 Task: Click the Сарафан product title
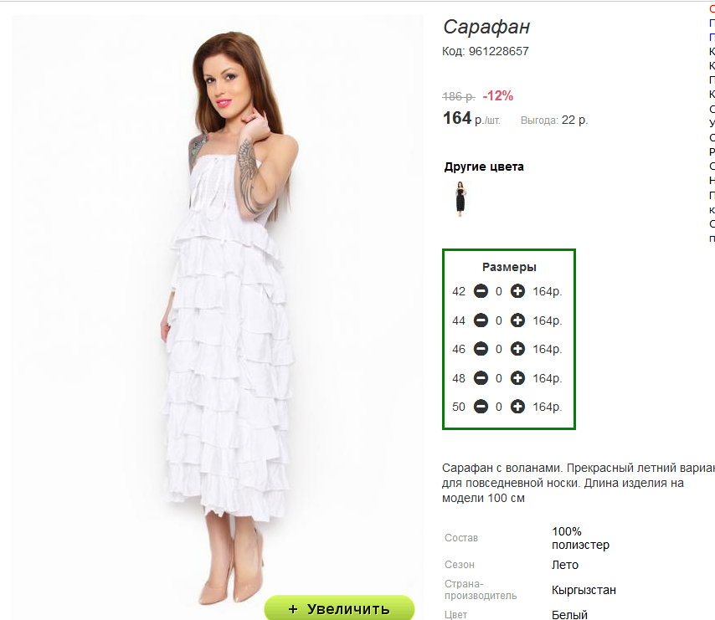point(486,27)
